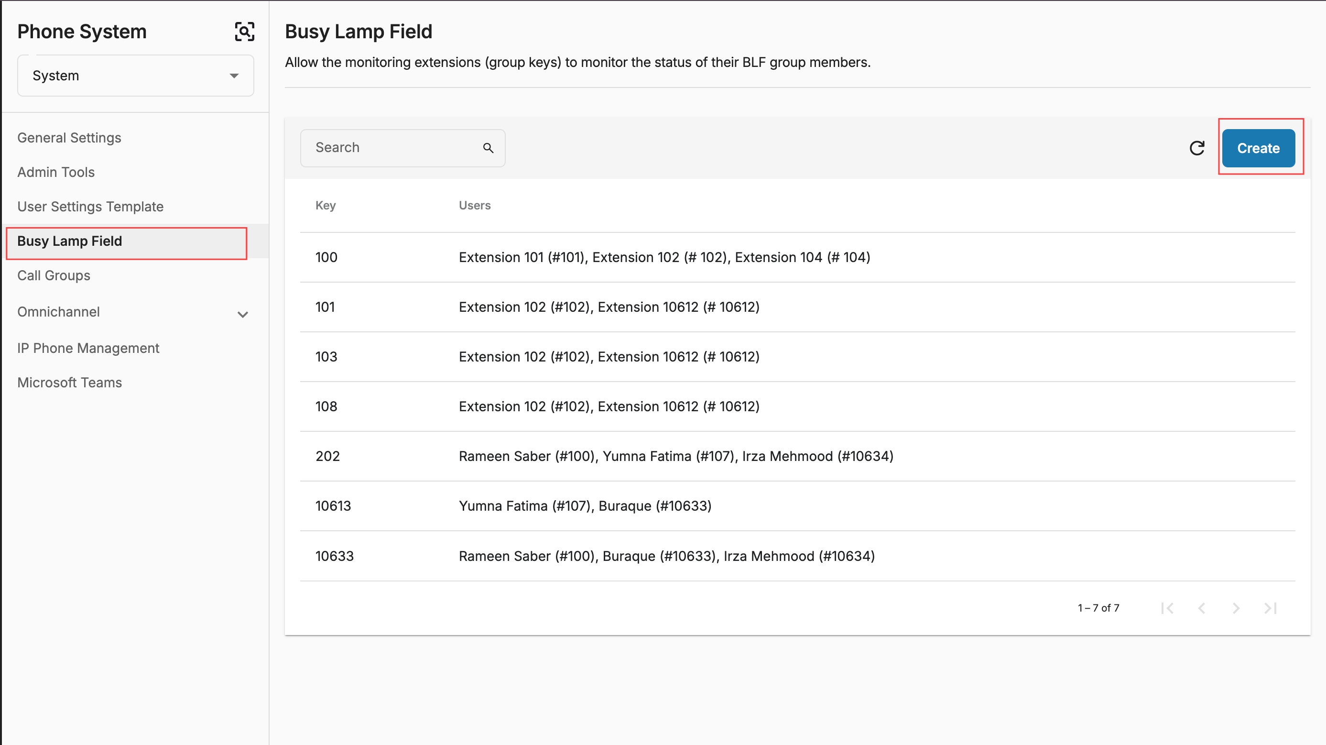Go to first page of results
Image resolution: width=1326 pixels, height=745 pixels.
tap(1167, 608)
